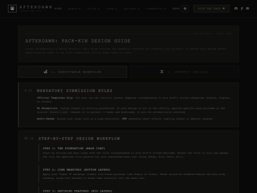Click the "Official Templates Only:" label
Screen dimensions: 257x193
click(55, 98)
